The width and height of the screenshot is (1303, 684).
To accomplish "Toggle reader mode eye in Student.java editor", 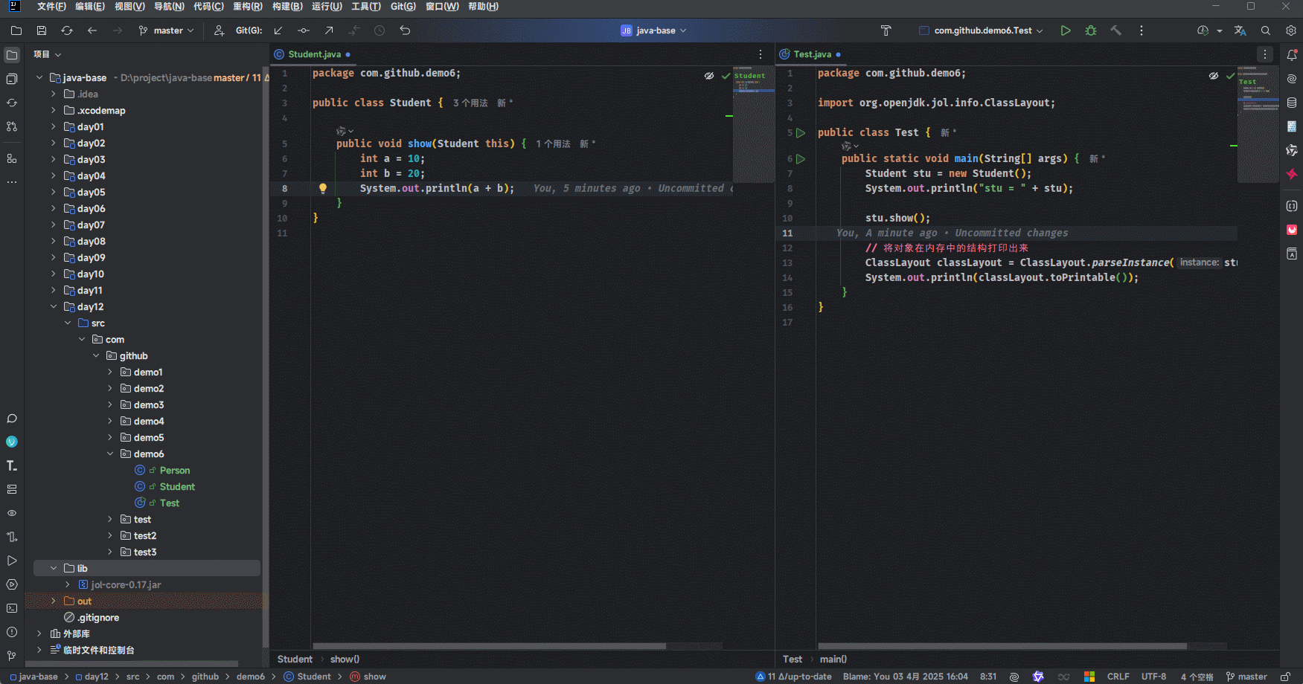I will coord(709,76).
